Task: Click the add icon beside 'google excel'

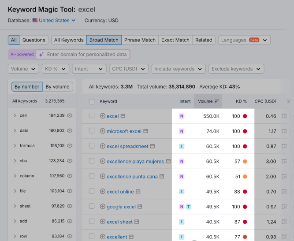Action: (103, 207)
